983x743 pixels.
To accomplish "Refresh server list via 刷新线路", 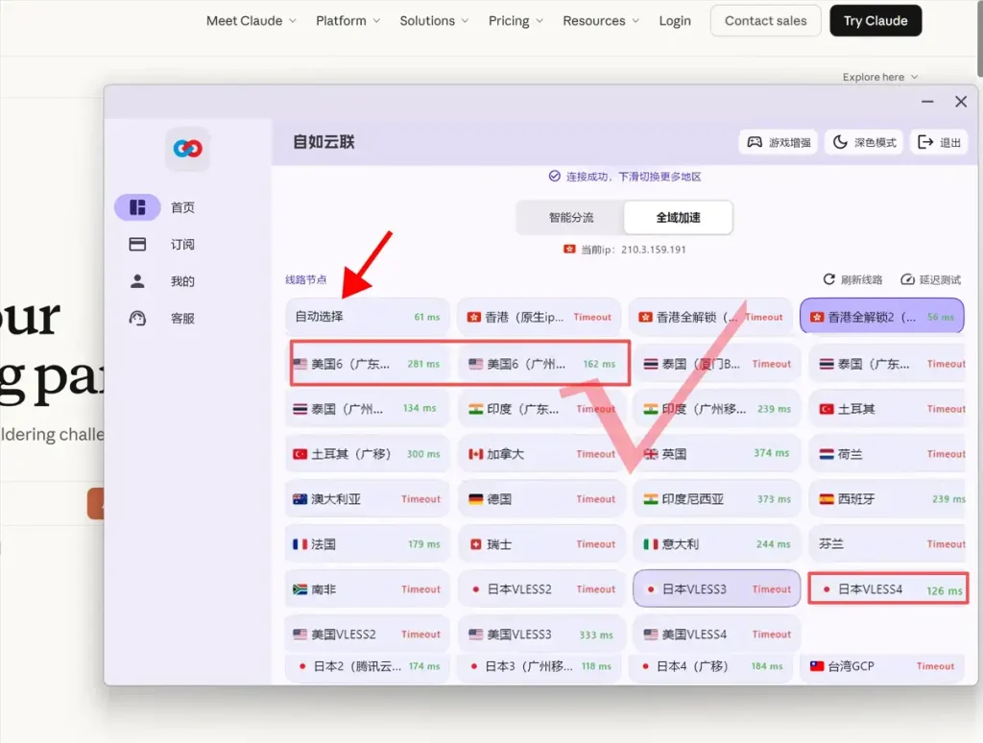I will click(855, 279).
